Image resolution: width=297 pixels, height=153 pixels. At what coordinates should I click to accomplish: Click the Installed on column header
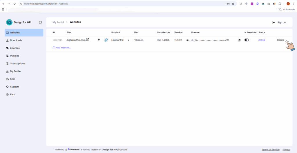[164, 32]
